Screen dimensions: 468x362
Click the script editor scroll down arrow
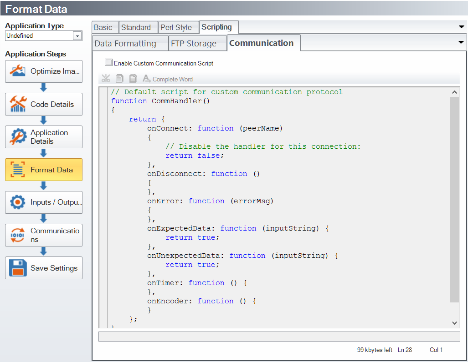(454, 322)
